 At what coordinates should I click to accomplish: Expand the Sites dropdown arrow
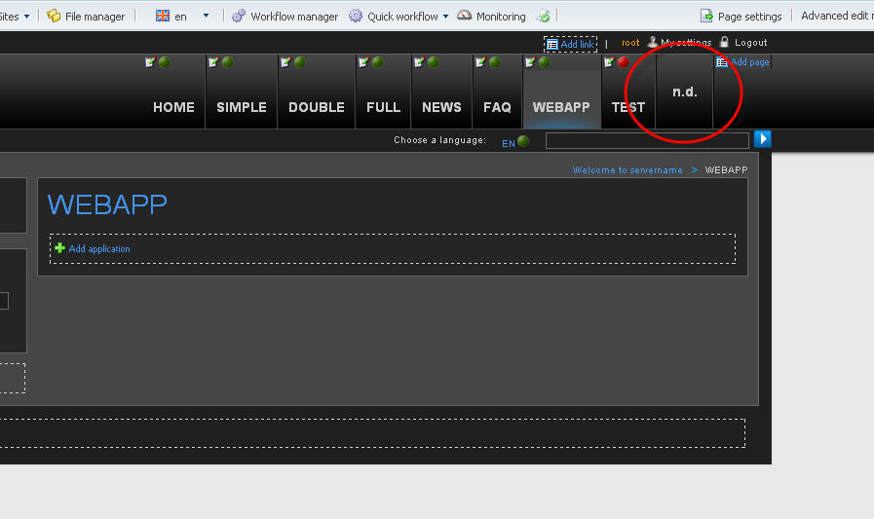[26, 17]
